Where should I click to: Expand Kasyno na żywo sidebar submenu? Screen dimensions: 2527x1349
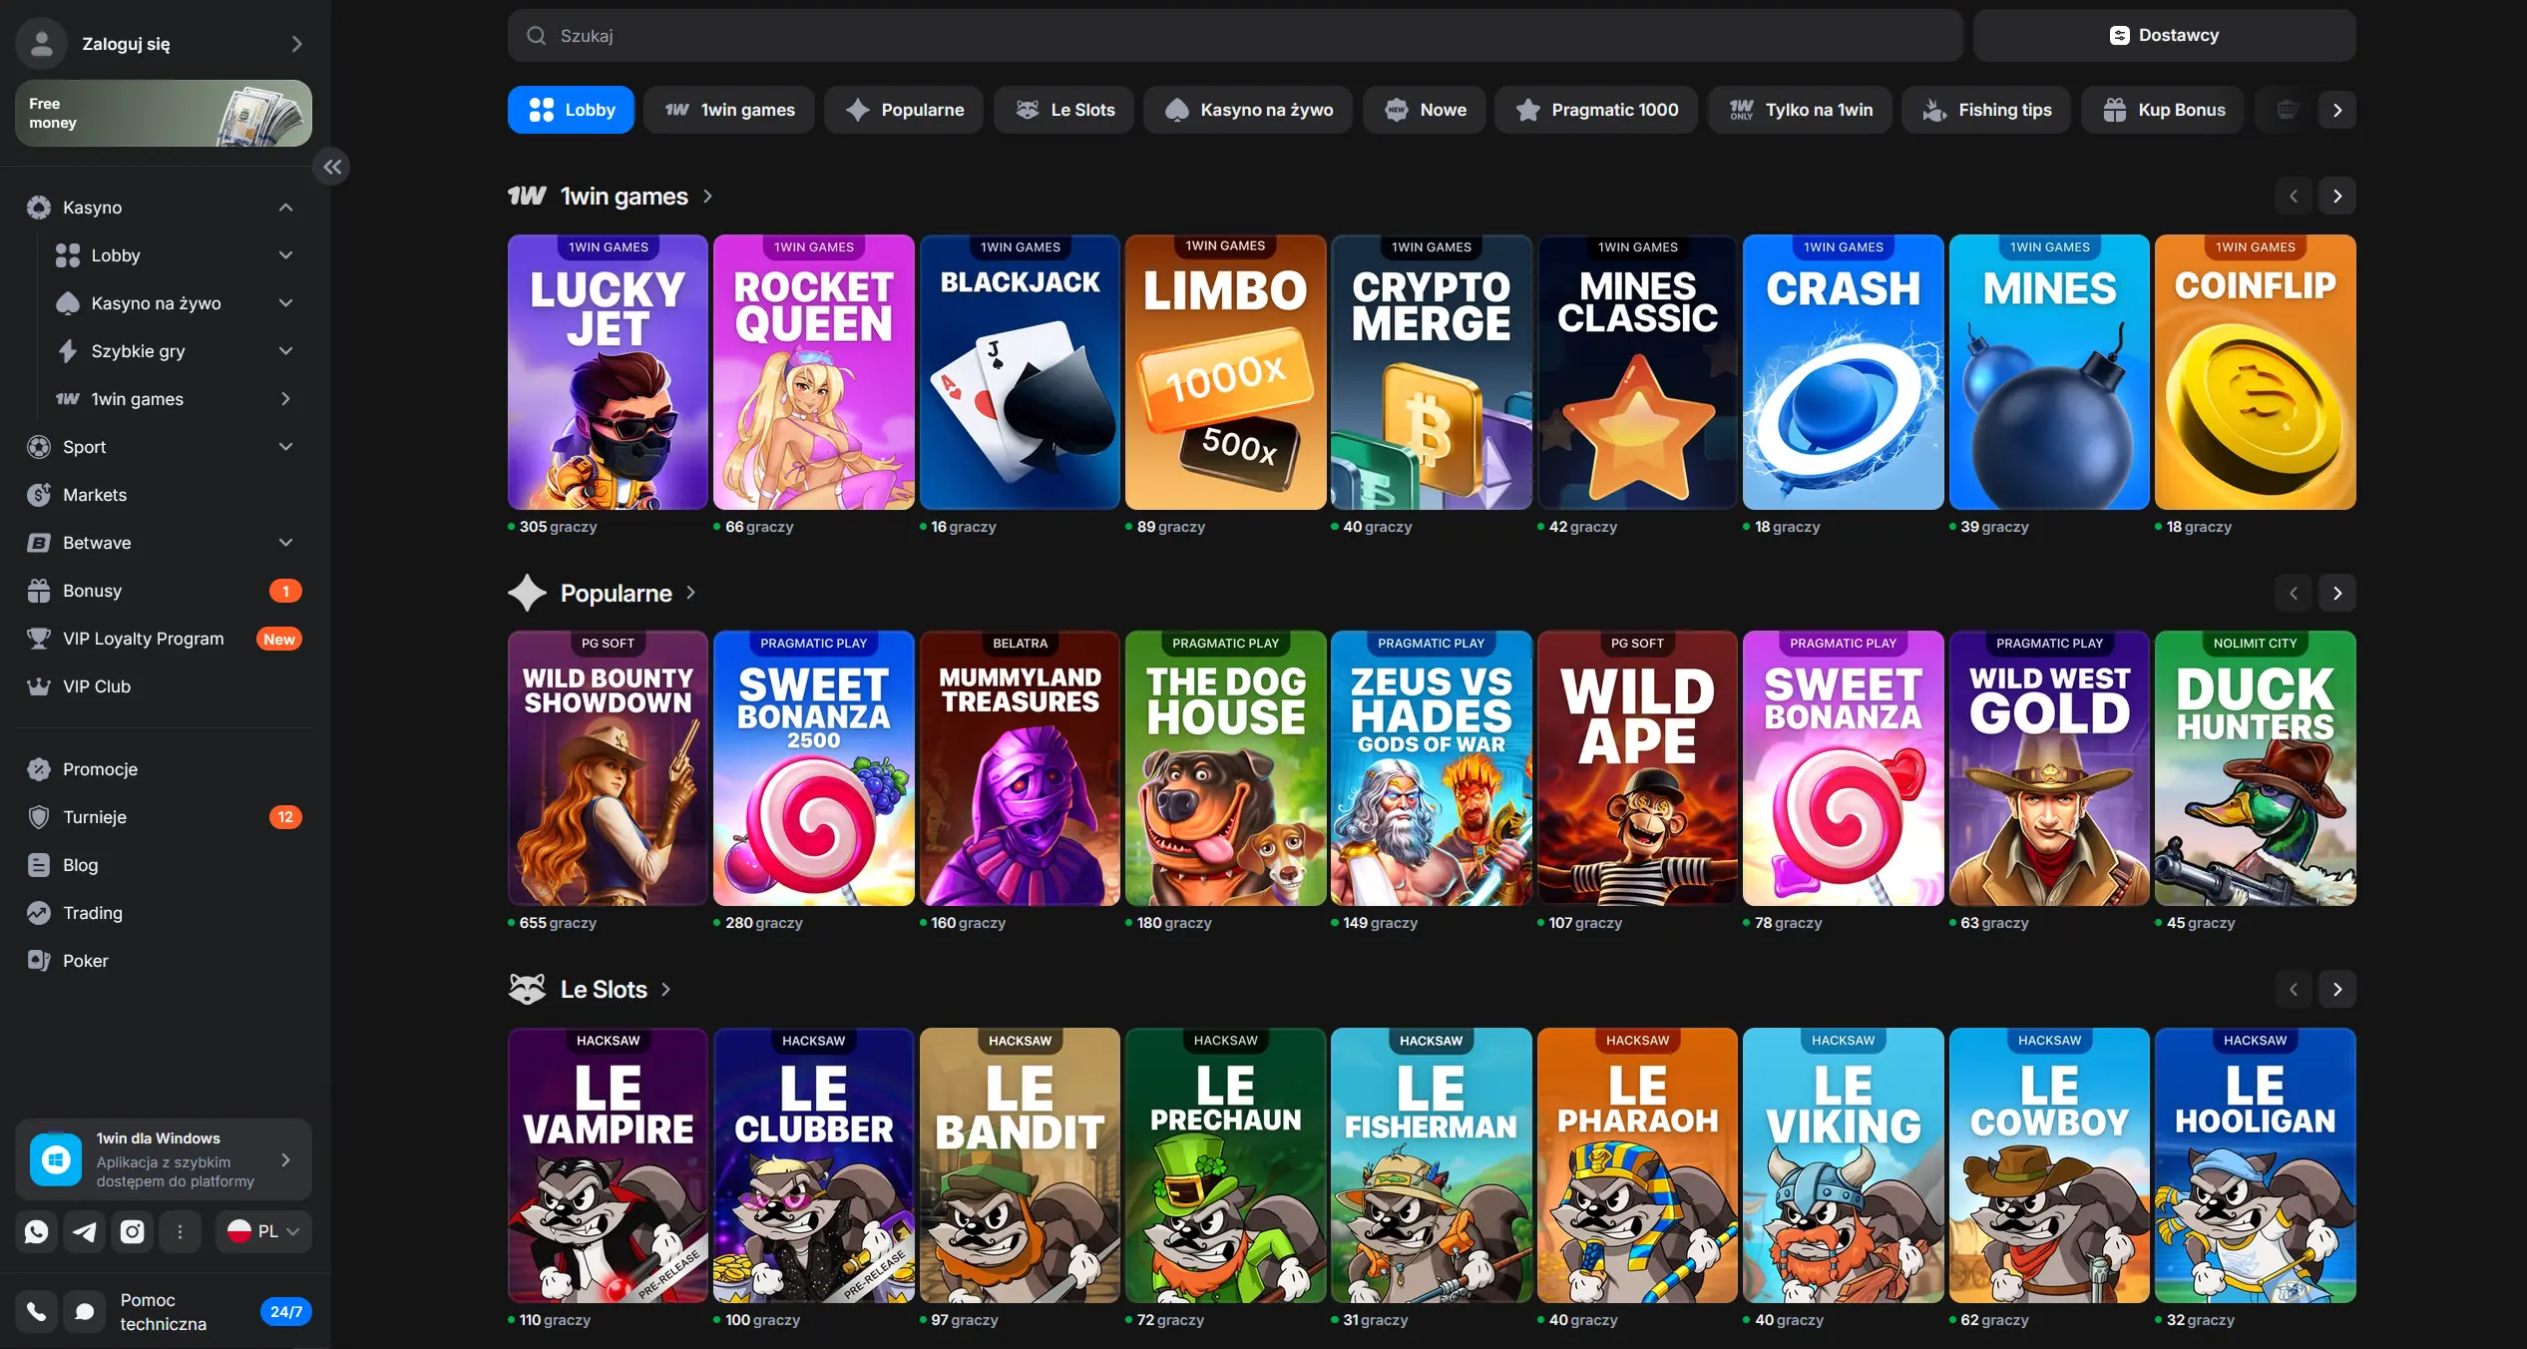point(285,303)
